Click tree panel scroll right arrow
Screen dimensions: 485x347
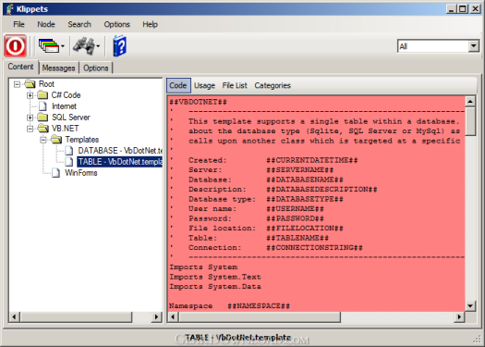(156, 317)
